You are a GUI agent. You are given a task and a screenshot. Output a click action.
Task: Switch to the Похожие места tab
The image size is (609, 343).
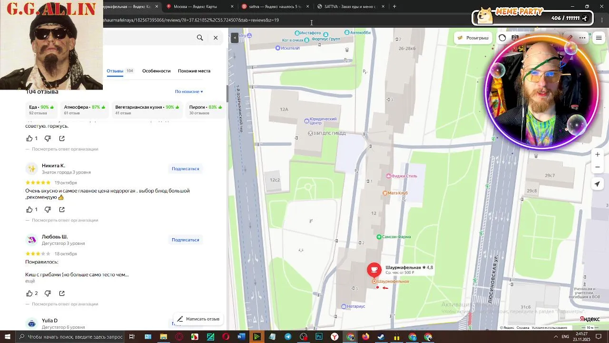[x=194, y=71]
